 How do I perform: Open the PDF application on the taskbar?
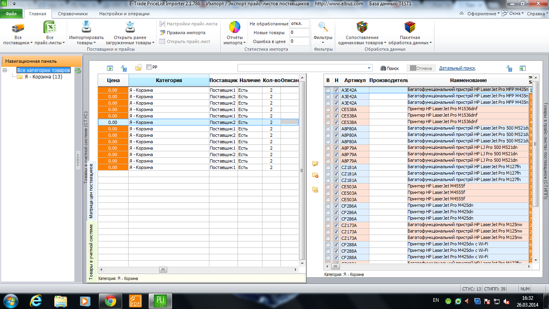coord(135,301)
